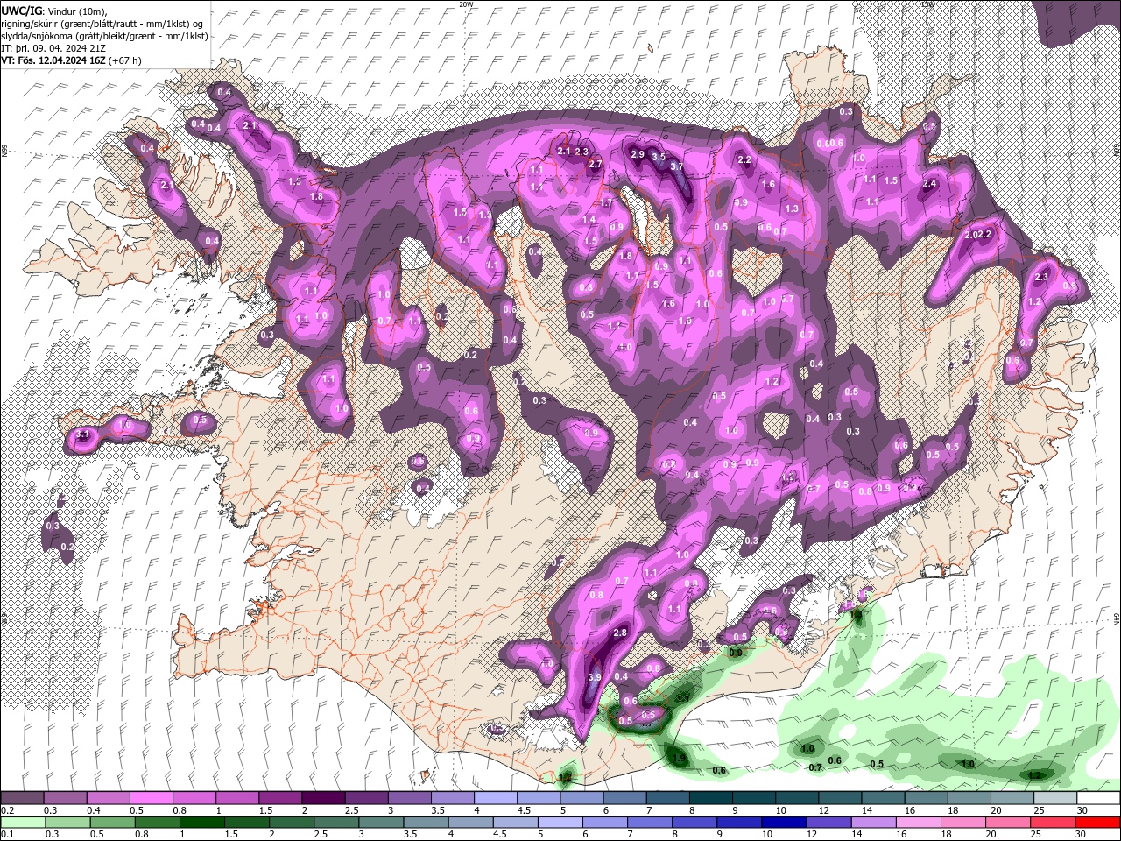Click the 'rigning/skúrir' legend description line
Viewport: 1121px width, 841px height.
click(x=102, y=24)
